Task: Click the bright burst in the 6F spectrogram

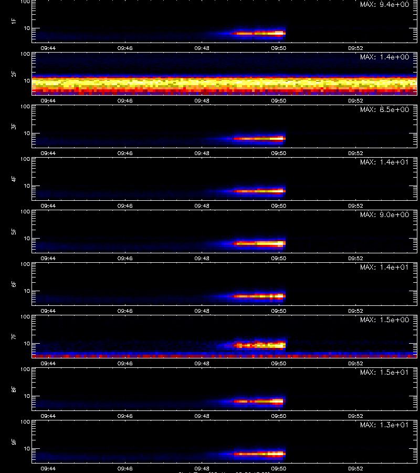Action: pyautogui.click(x=260, y=296)
